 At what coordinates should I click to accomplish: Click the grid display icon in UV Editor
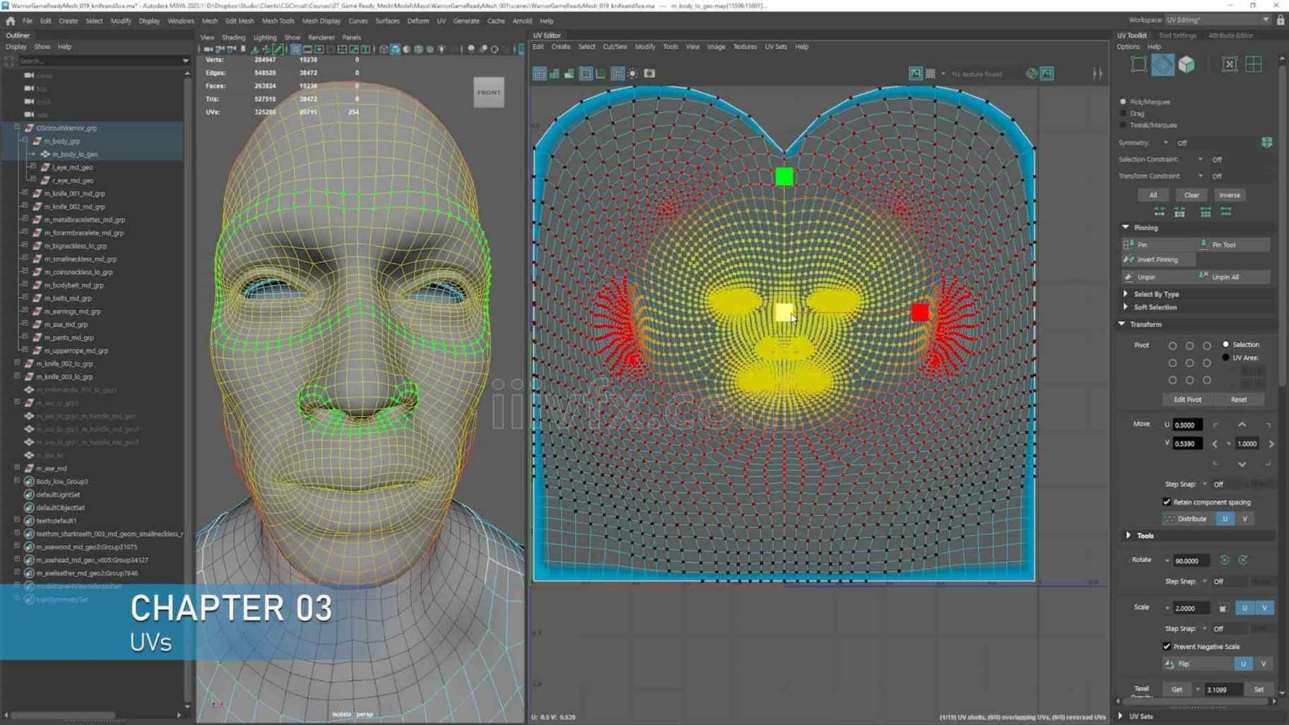(617, 73)
